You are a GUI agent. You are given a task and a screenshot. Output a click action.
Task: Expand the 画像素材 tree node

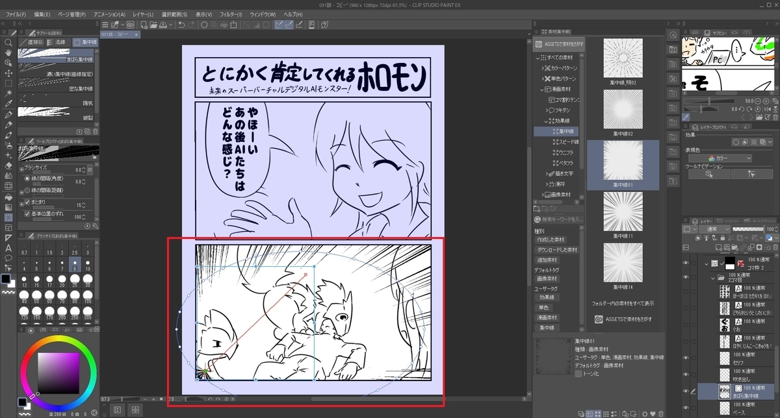pos(544,195)
